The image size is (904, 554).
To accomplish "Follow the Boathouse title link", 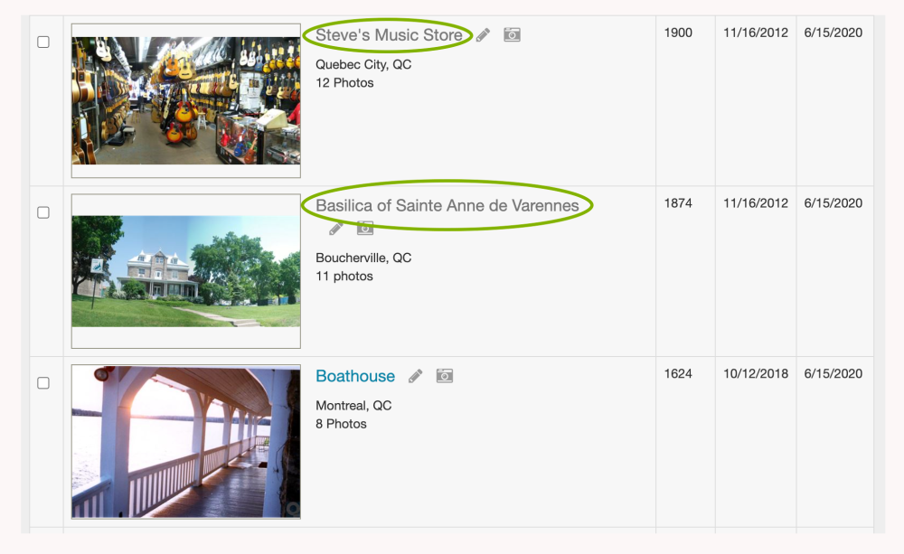I will pos(355,376).
